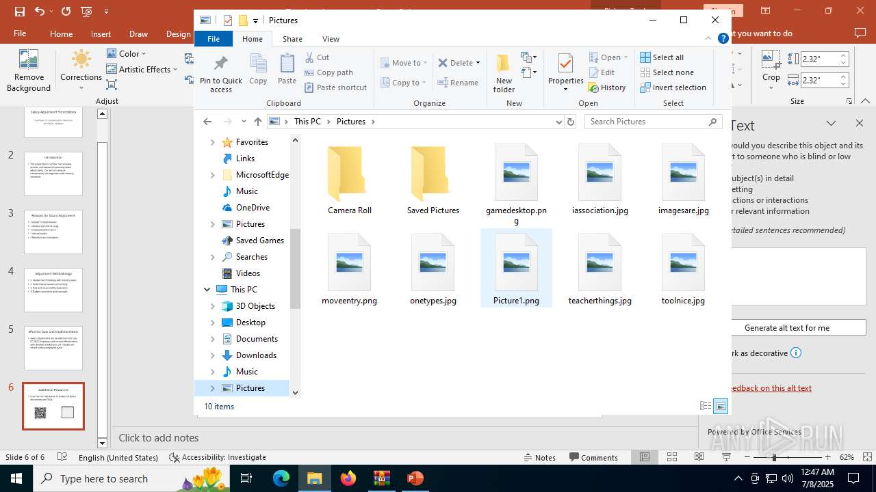Open Firefox from the taskbar
Viewport: 876px width, 492px height.
(x=348, y=478)
